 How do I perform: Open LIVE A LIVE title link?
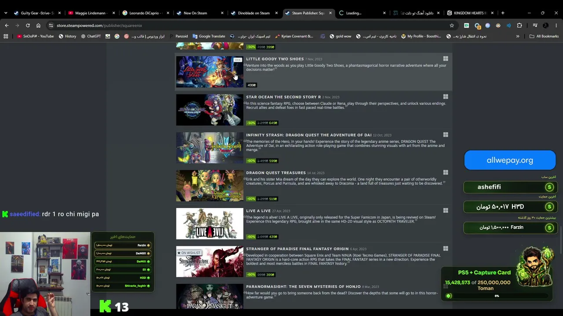click(x=258, y=211)
